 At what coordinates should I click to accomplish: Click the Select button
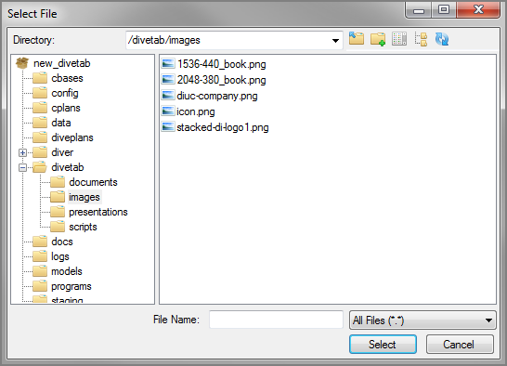(383, 345)
